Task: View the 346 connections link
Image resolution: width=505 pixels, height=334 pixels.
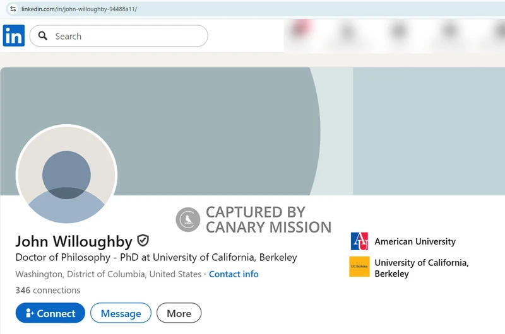Action: 48,291
